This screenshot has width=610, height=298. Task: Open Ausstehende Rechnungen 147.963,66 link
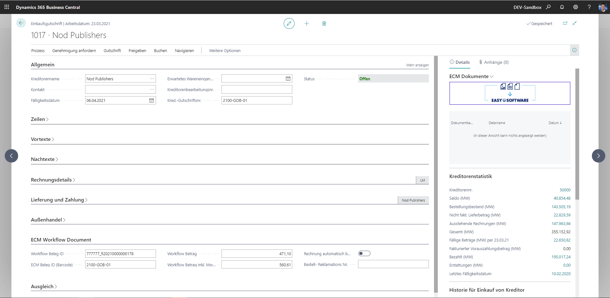click(x=561, y=224)
